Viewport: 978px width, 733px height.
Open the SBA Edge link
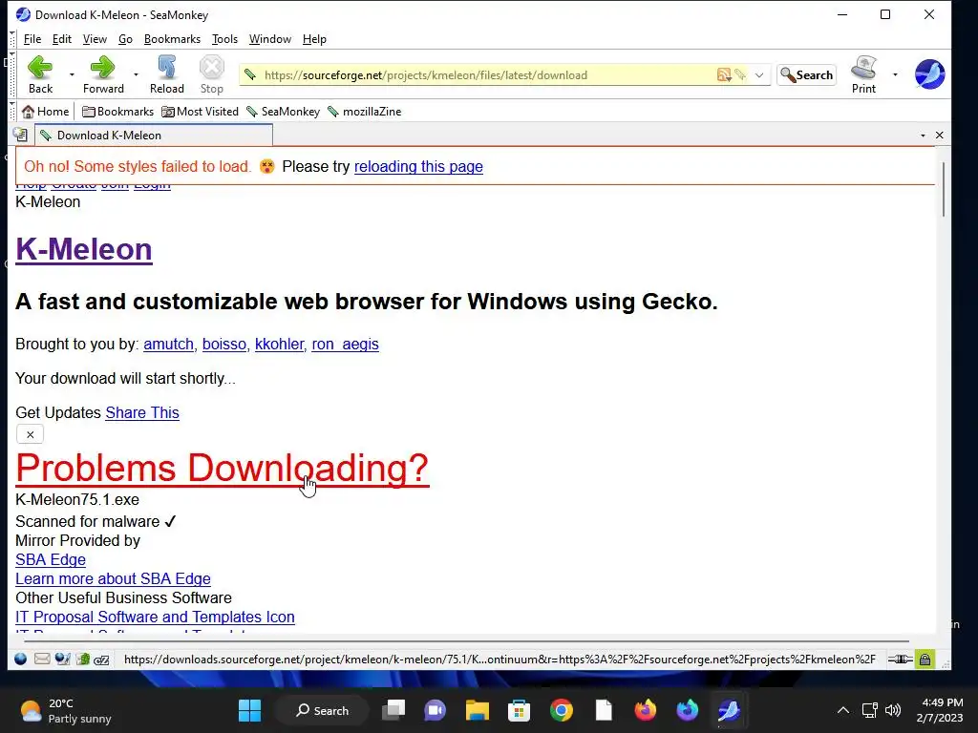51,559
